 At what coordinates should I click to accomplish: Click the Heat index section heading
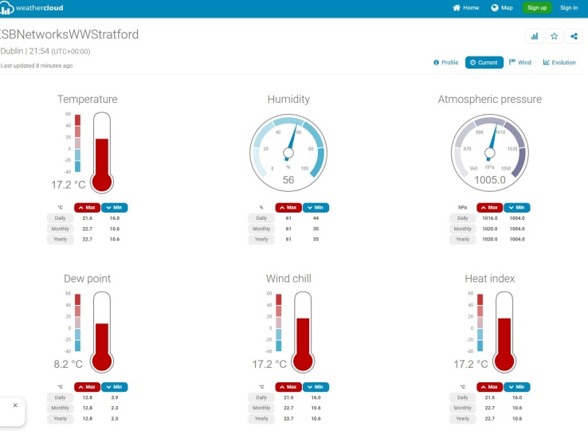490,279
